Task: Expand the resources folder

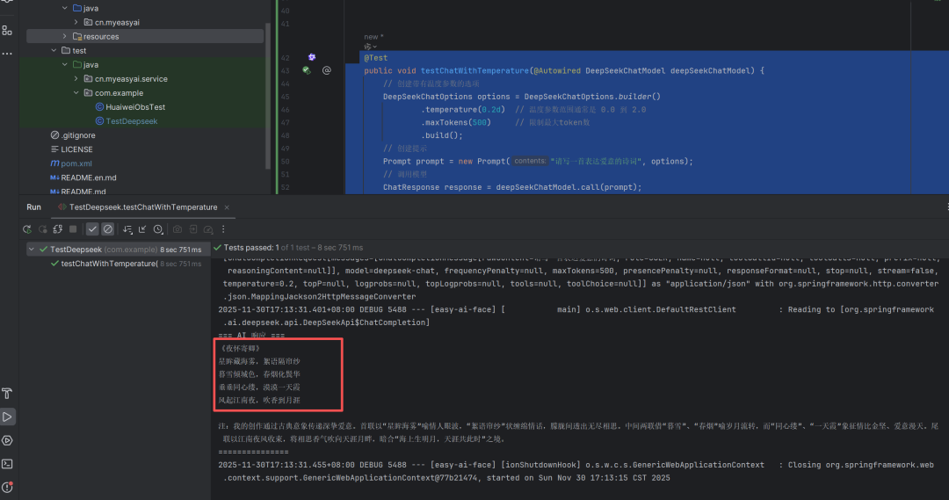Action: (65, 36)
